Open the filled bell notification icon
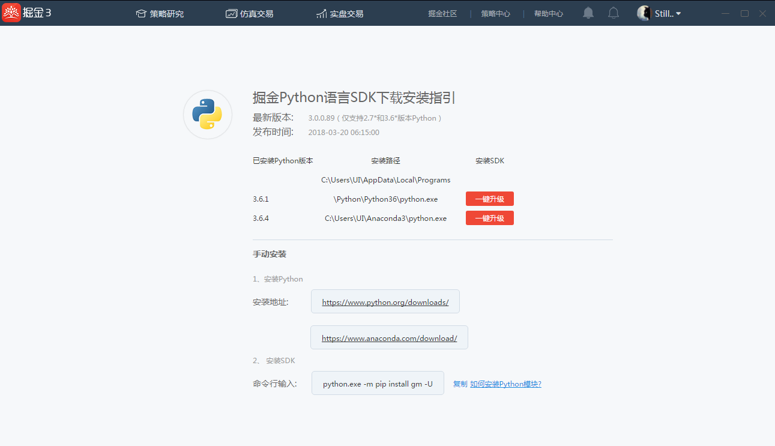 tap(588, 13)
